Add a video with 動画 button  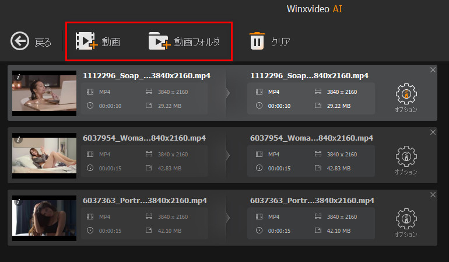(x=97, y=41)
